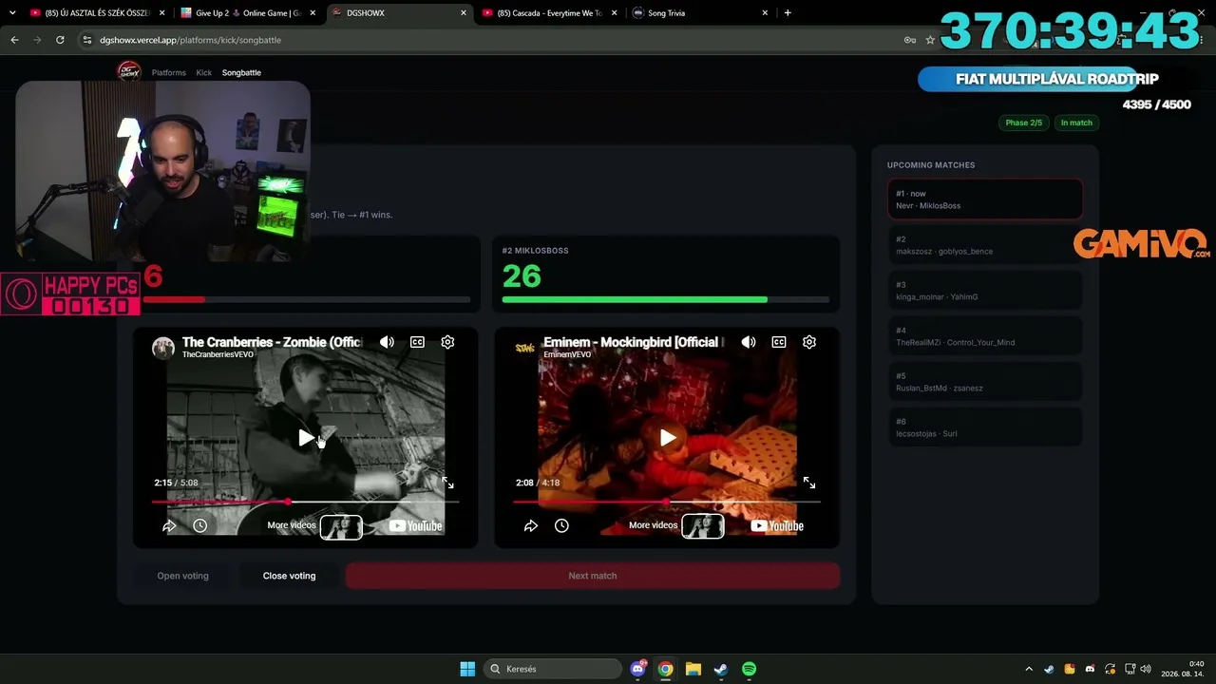
Task: Go back in browser
Action: pos(14,40)
